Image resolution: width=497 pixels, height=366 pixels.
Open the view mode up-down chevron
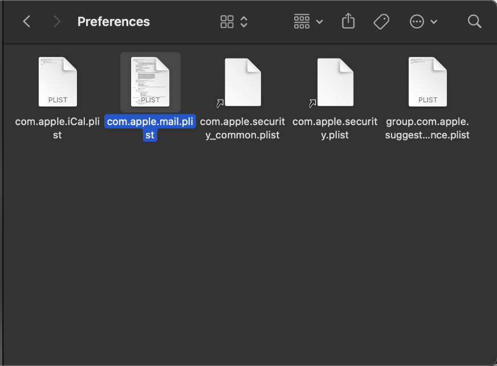click(244, 22)
